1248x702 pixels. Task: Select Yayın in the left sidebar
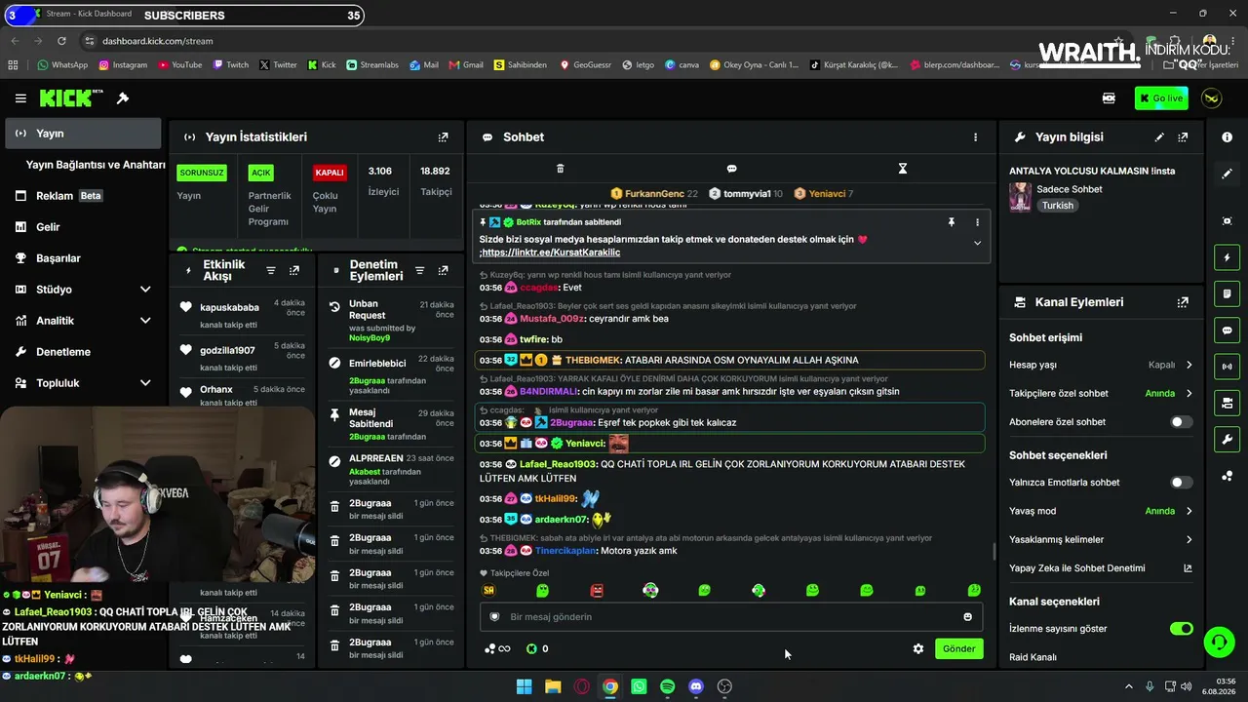(82, 134)
